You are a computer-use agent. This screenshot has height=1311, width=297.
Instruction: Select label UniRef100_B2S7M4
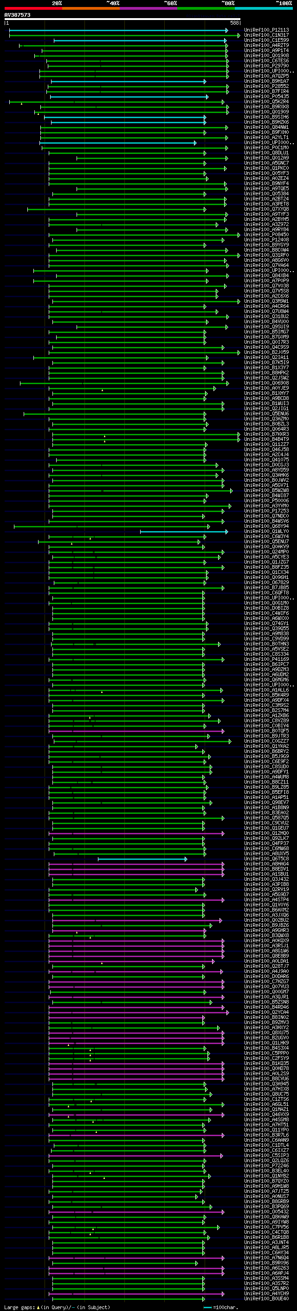coord(266,711)
